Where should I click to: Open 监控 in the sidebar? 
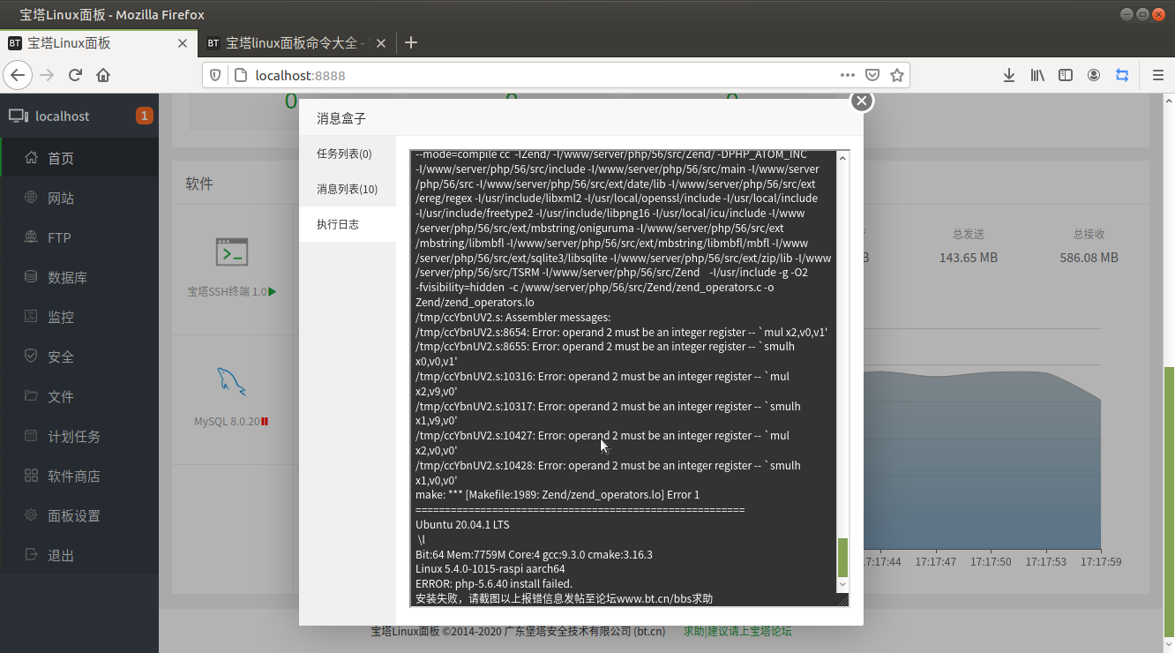(x=79, y=317)
